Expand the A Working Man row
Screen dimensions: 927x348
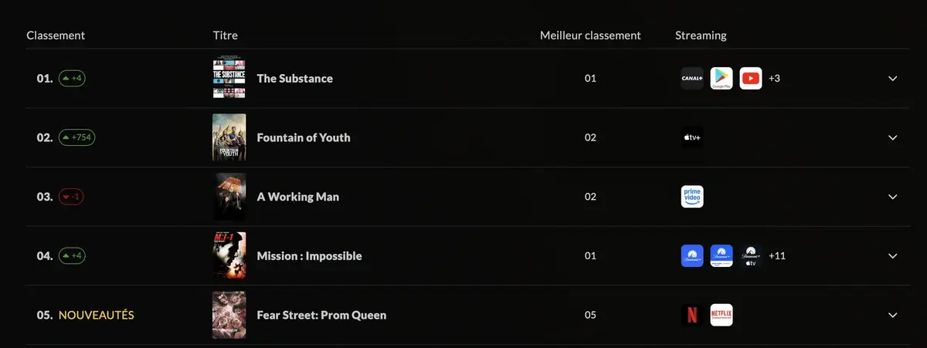[x=892, y=197]
